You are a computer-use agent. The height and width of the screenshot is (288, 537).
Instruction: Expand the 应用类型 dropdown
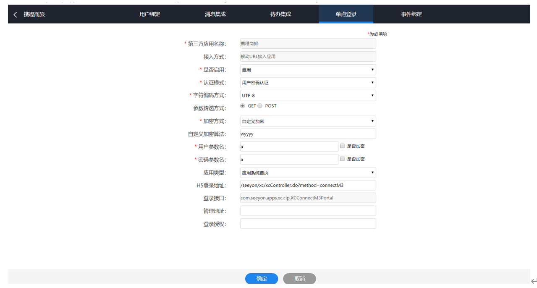point(308,173)
